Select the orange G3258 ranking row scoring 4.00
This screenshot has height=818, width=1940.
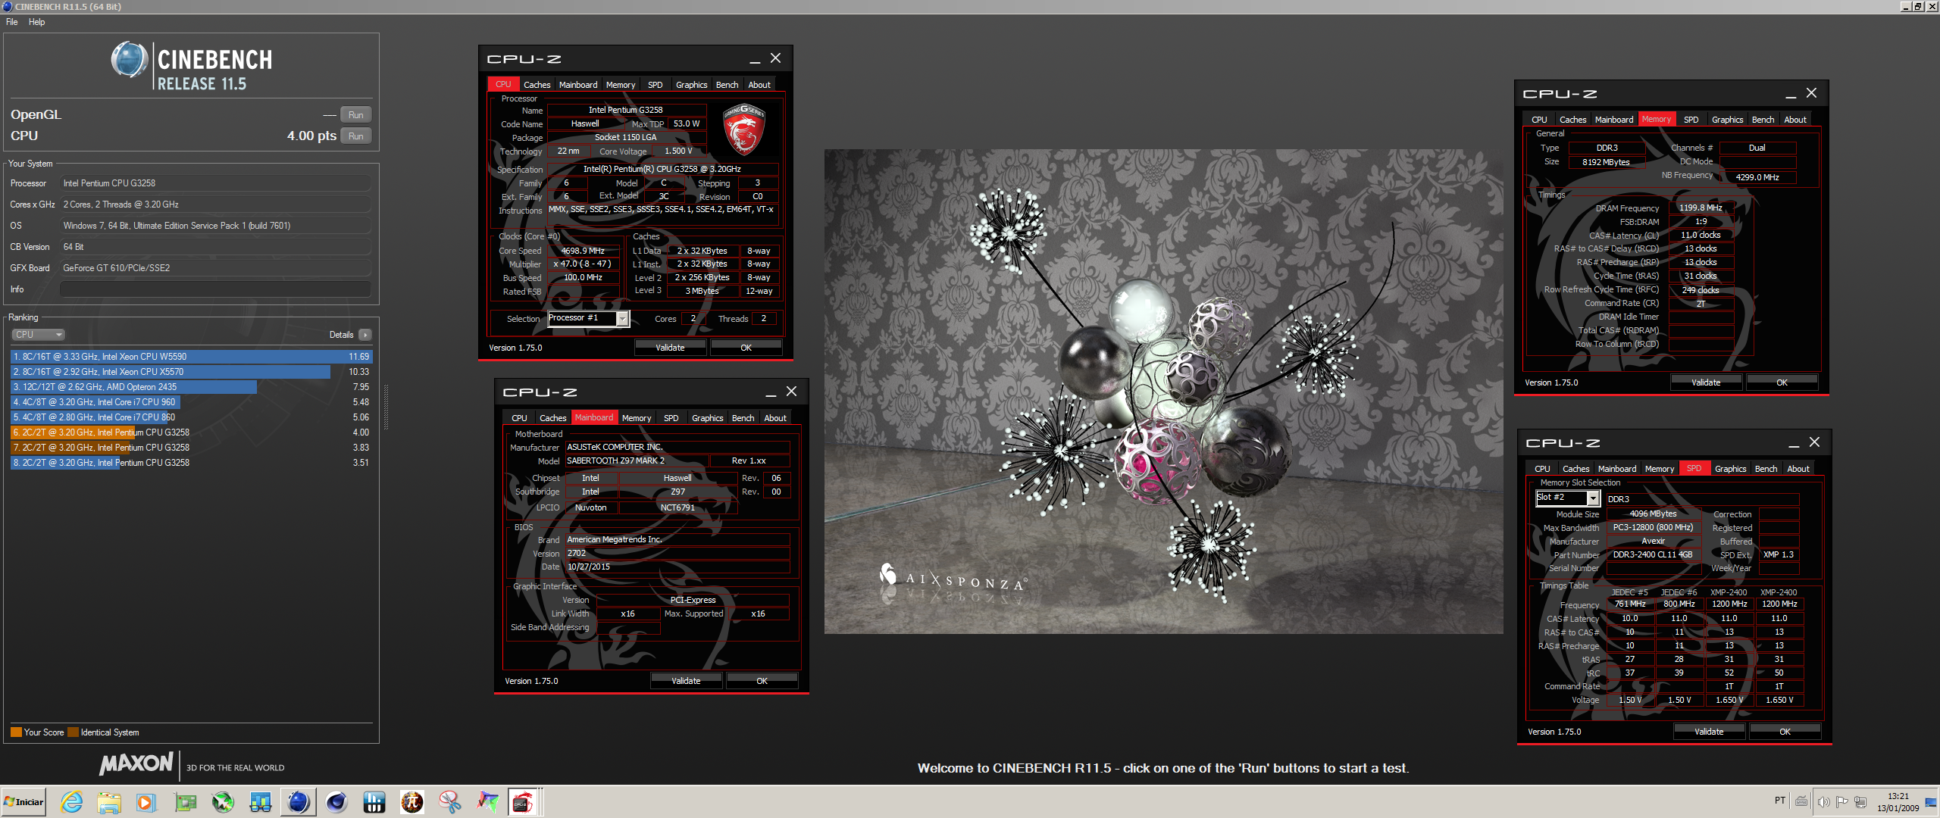coord(191,432)
